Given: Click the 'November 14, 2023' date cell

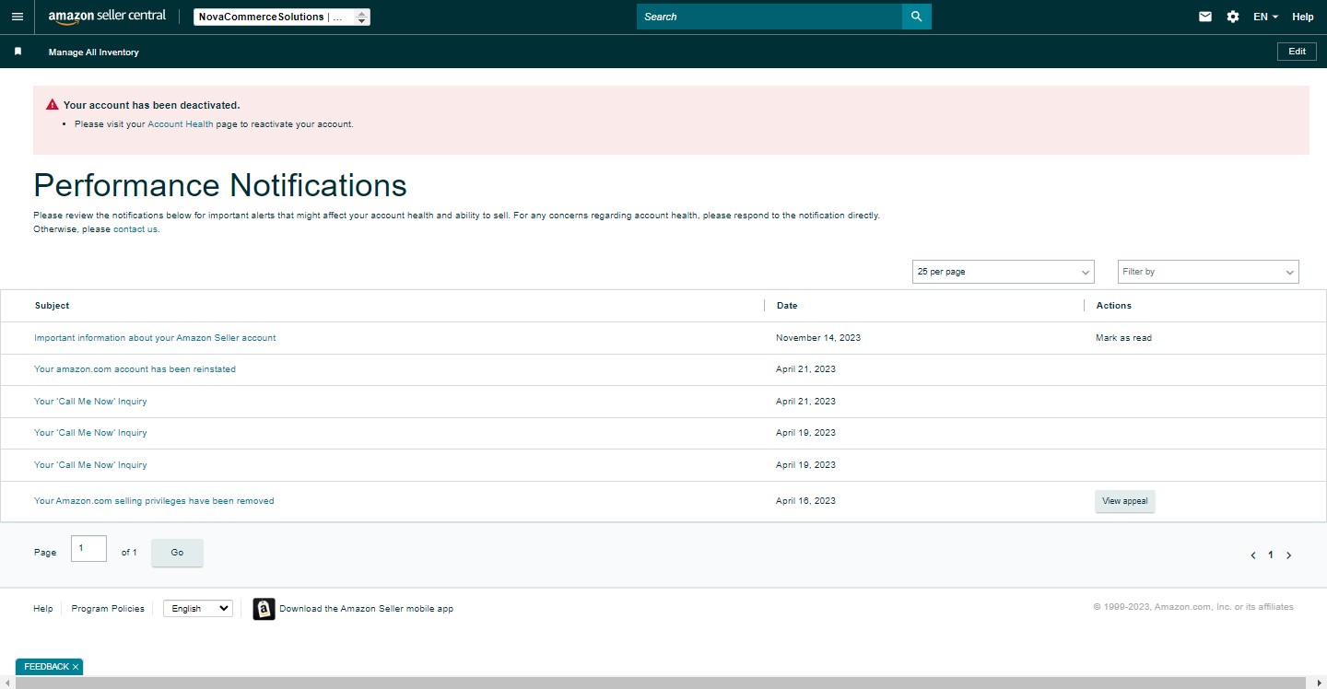Looking at the screenshot, I should (x=818, y=338).
